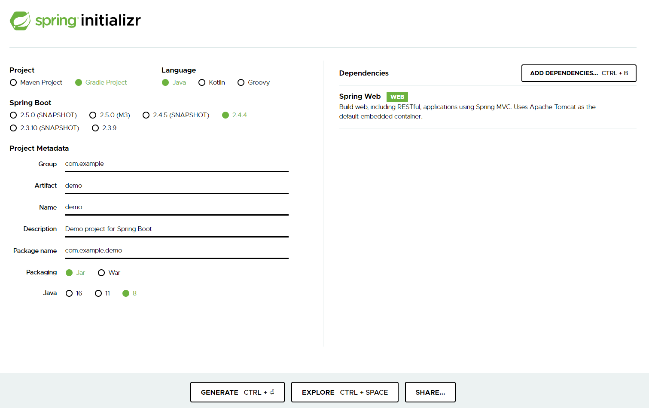Focus the Artifact input field
The height and width of the screenshot is (408, 649).
pos(177,186)
